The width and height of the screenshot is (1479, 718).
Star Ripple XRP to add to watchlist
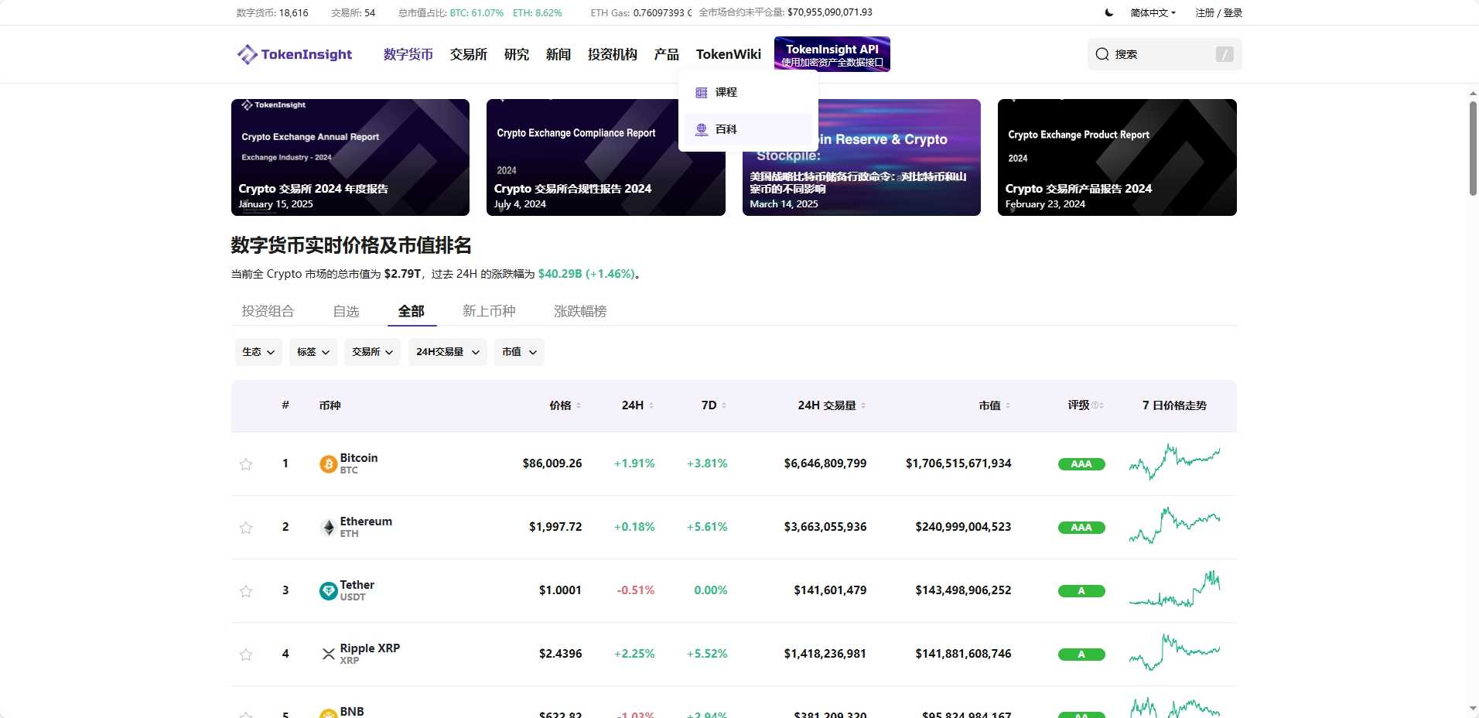click(245, 655)
